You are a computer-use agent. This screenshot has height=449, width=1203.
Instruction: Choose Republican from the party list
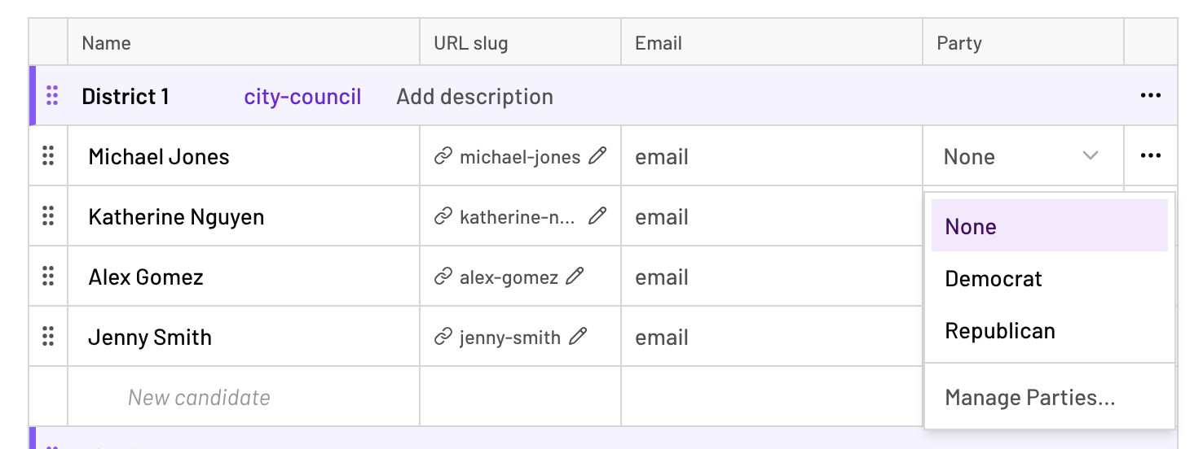point(1050,331)
